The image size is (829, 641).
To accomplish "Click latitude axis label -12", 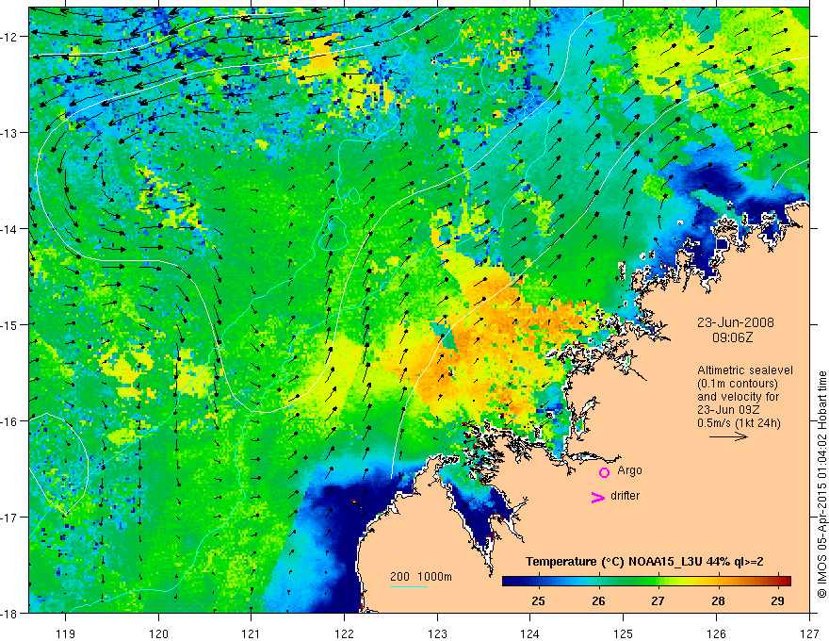I will point(10,37).
